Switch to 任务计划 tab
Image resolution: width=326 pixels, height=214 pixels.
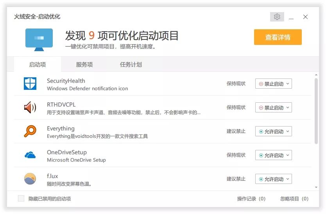click(131, 64)
